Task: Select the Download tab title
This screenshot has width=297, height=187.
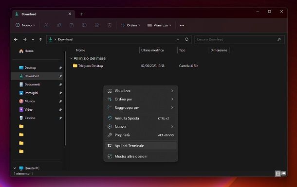Action: click(x=29, y=14)
